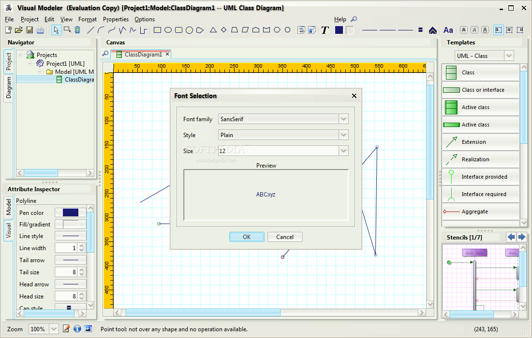Image resolution: width=532 pixels, height=338 pixels.
Task: Click the line cap double-bar icon in toolbar
Action: click(420, 30)
